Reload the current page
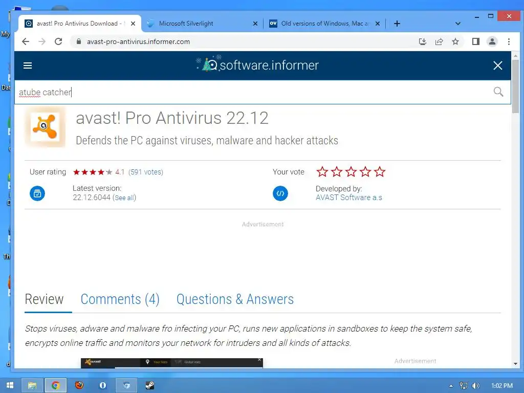 tap(58, 41)
